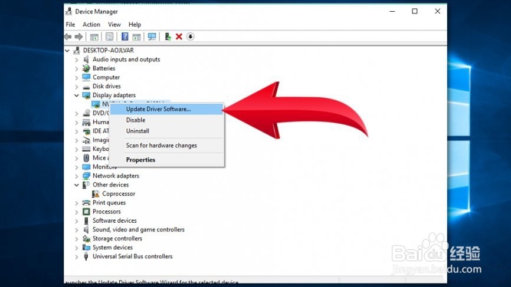Click Scan for hardware changes monitor icon
This screenshot has height=287, width=511.
point(152,37)
